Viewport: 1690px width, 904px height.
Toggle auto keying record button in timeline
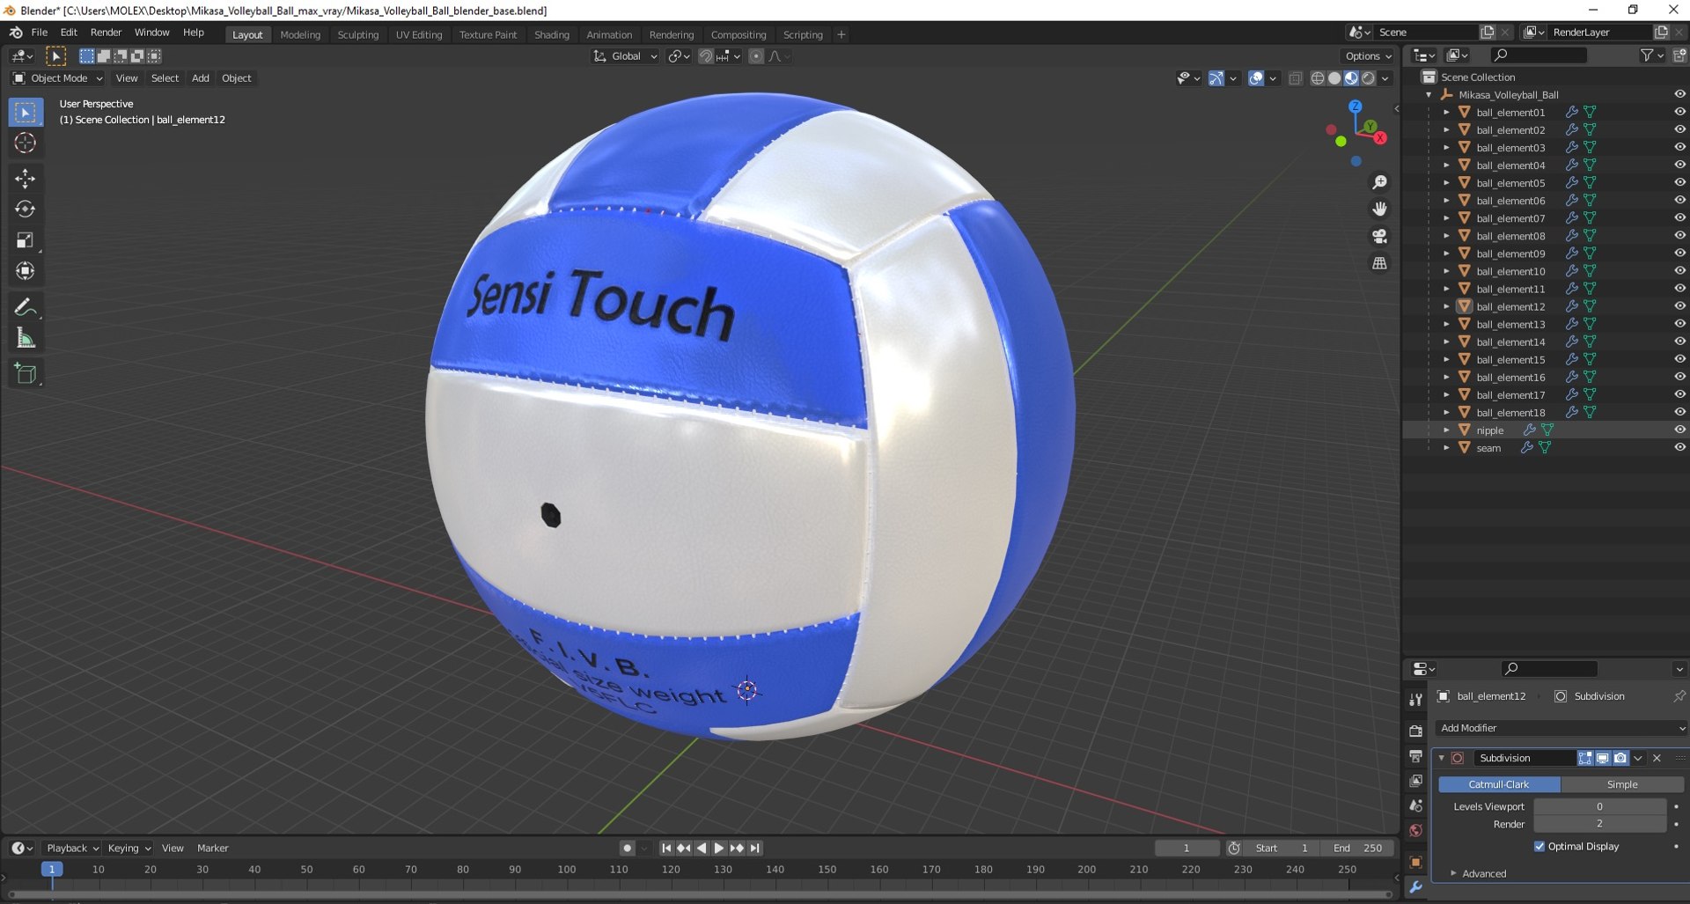(627, 849)
